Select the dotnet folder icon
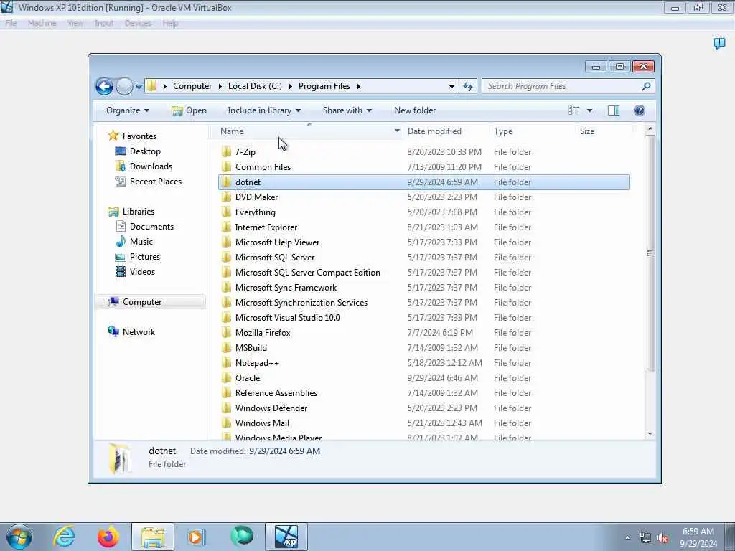Viewport: 735px width, 551px height. pos(226,182)
